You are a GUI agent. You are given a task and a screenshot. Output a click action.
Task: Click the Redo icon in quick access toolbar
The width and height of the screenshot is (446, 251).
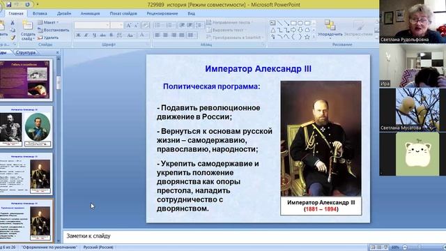(x=27, y=5)
